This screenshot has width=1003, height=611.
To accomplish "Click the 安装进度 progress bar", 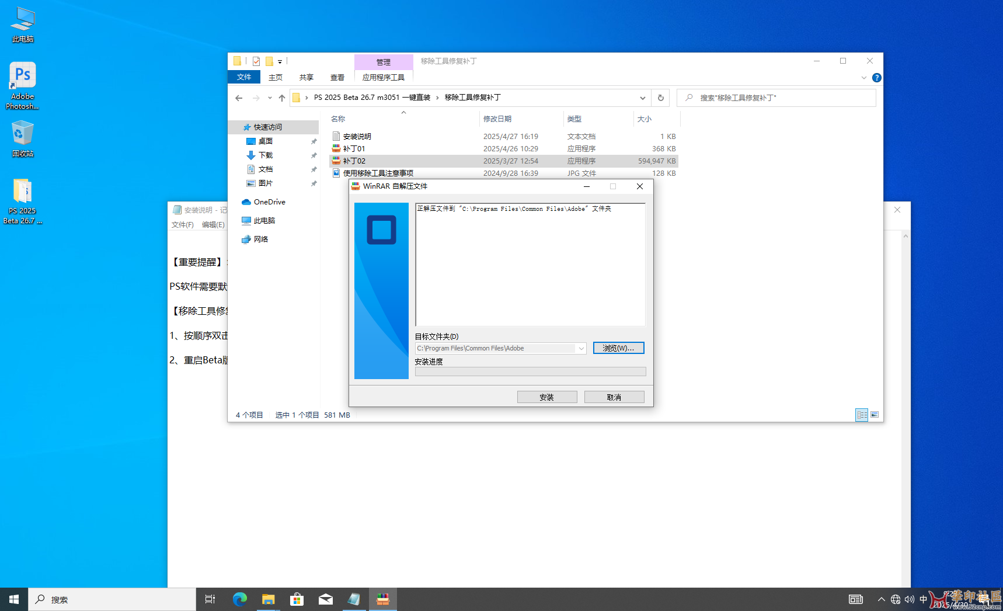I will pyautogui.click(x=531, y=372).
